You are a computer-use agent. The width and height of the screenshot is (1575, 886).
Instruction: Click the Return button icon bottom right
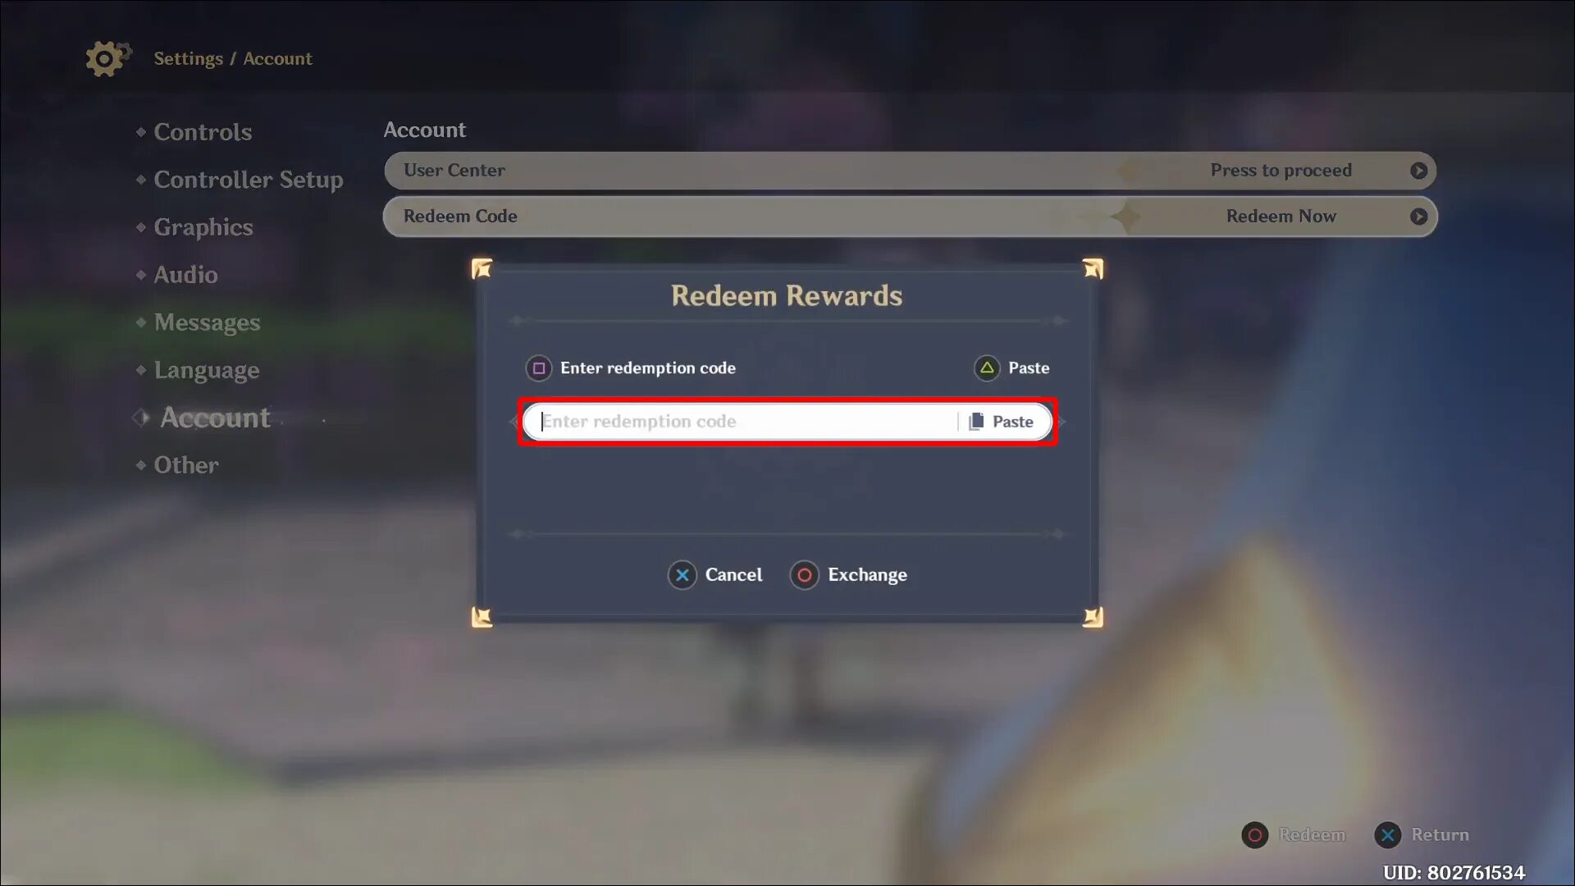1388,834
